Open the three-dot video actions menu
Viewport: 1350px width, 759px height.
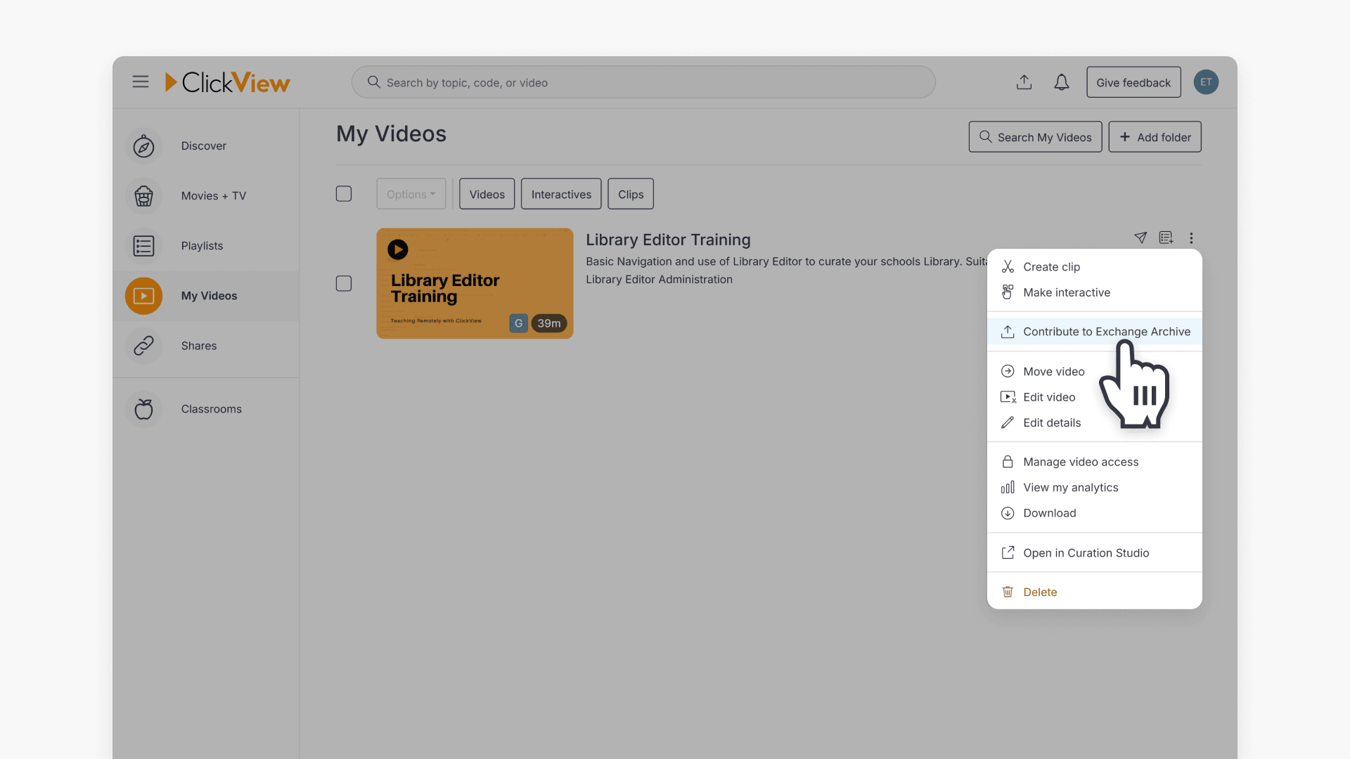[1191, 238]
